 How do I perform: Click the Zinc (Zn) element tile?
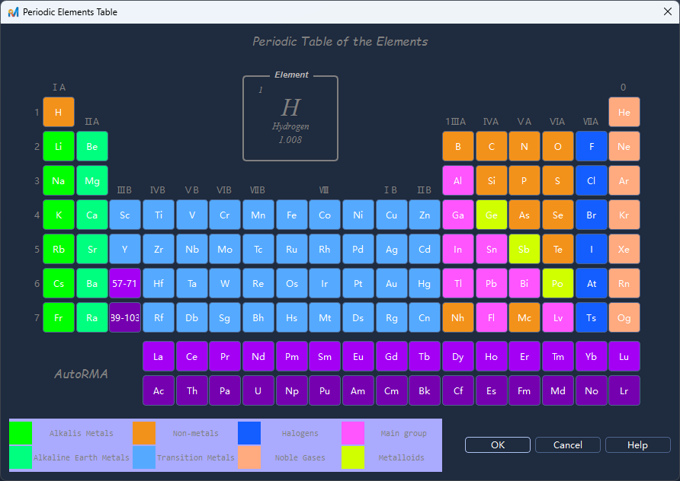425,215
